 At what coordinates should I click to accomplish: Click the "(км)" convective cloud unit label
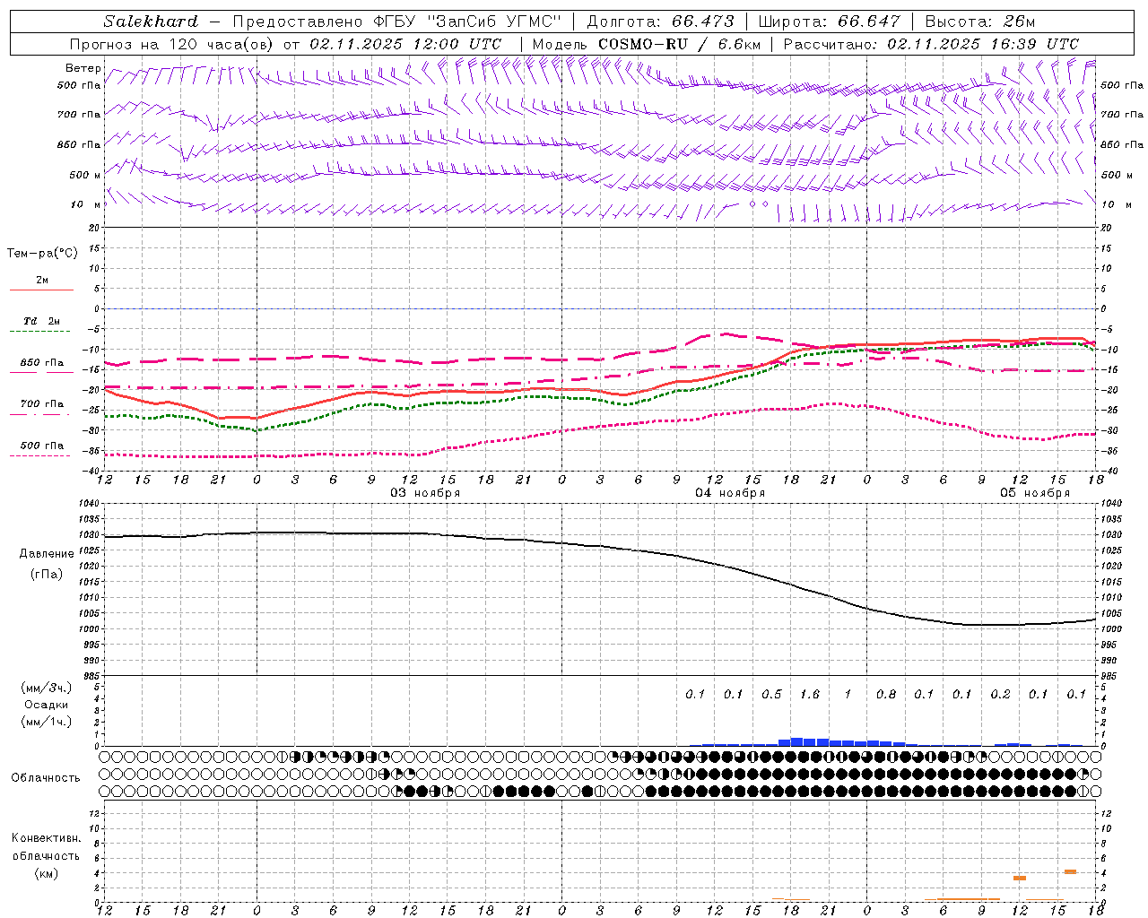tap(46, 873)
